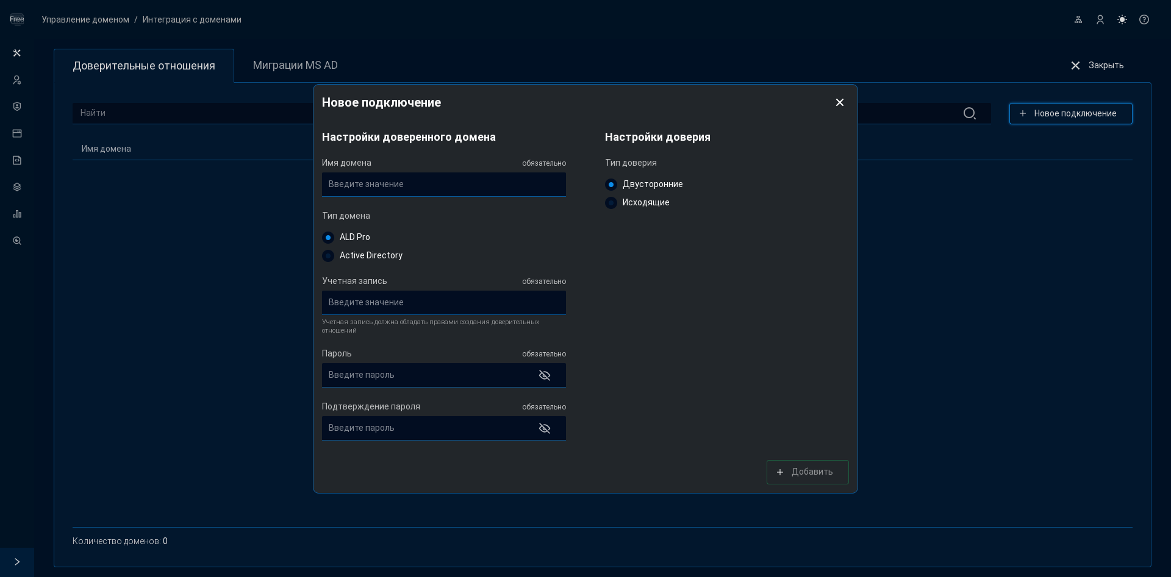Viewport: 1171px width, 577px height.
Task: Open the user settings icon in sidebar
Action: (17, 80)
